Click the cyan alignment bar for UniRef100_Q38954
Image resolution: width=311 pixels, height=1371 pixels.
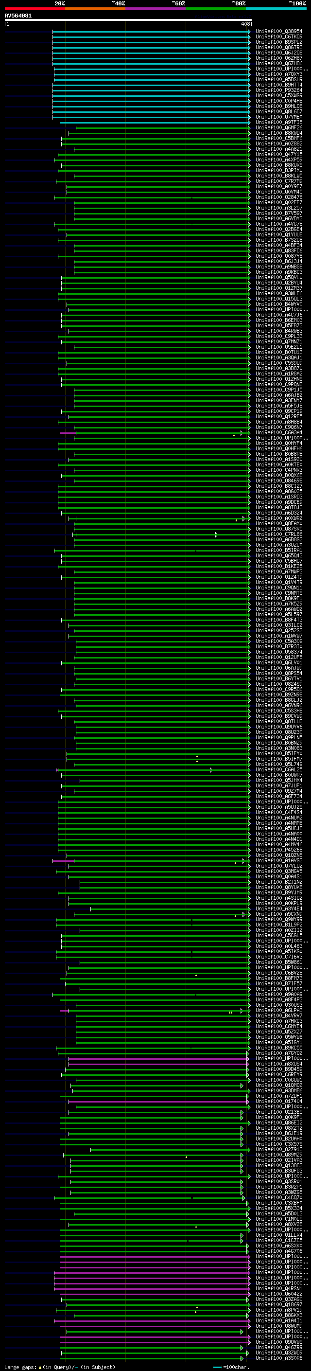coord(152,32)
